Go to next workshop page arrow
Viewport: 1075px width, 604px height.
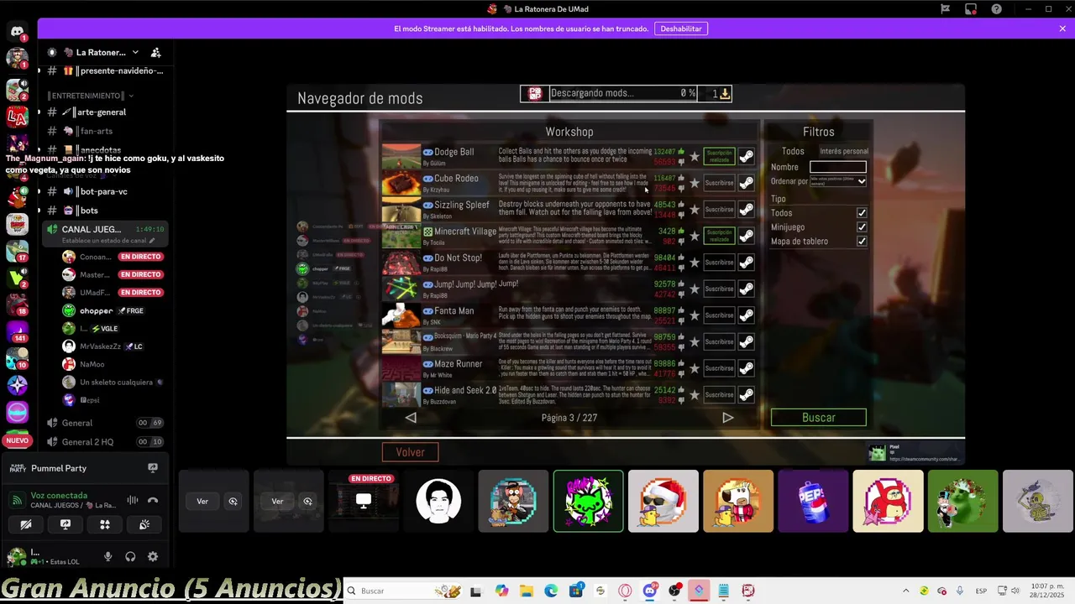click(x=728, y=418)
